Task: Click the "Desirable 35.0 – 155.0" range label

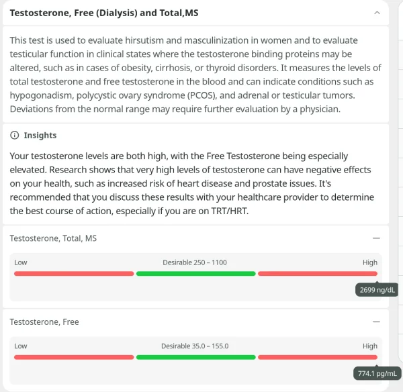Action: pos(195,346)
